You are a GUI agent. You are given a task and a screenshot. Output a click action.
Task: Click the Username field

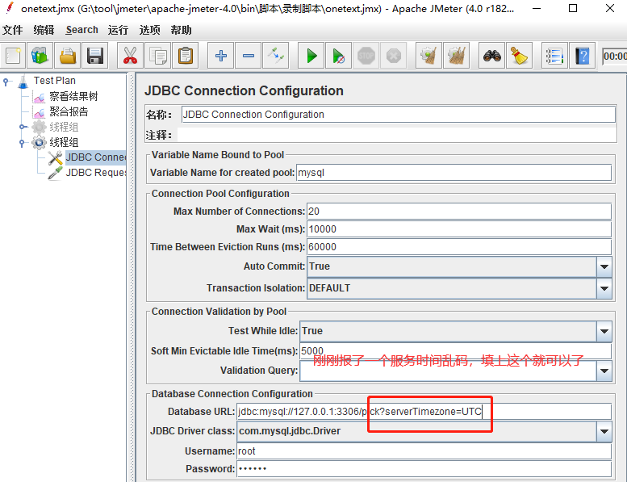tap(424, 451)
